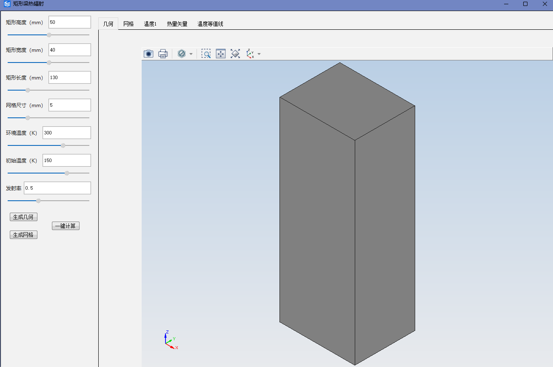
Task: Switch to the 网格 tab
Action: point(128,24)
